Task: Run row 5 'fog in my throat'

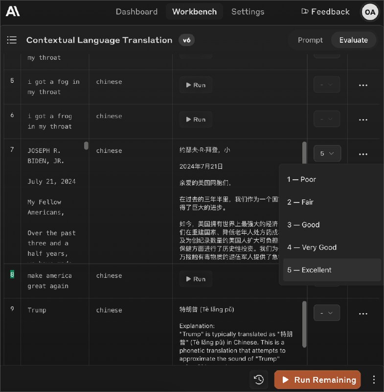Action: 196,85
